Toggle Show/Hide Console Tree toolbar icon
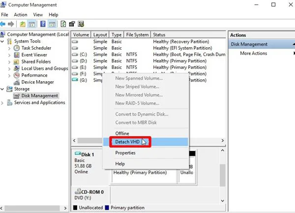Image resolution: width=295 pixels, height=213 pixels. coord(31,24)
